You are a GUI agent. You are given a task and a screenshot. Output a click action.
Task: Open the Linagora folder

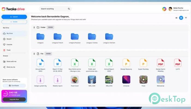pos(40,37)
